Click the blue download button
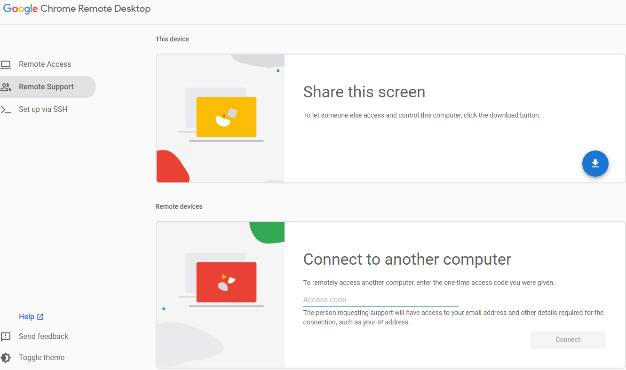This screenshot has width=626, height=370. coord(595,164)
